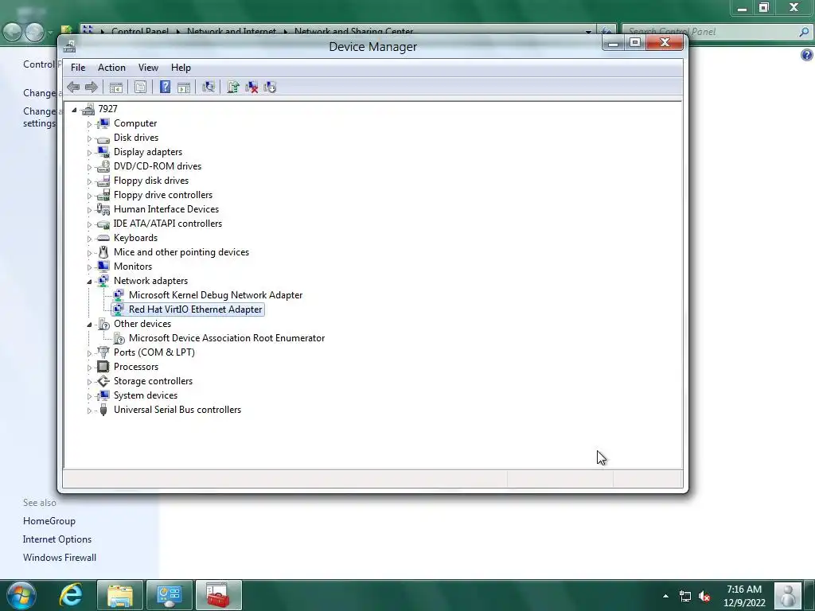Expand the Display adapters category
This screenshot has width=815, height=611.
coord(89,153)
